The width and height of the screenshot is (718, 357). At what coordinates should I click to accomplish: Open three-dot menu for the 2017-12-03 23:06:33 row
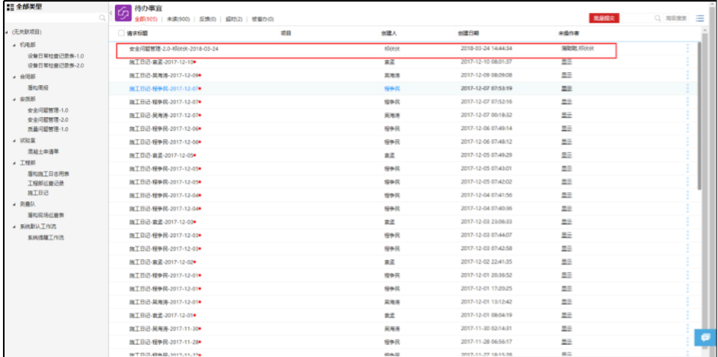pyautogui.click(x=688, y=222)
